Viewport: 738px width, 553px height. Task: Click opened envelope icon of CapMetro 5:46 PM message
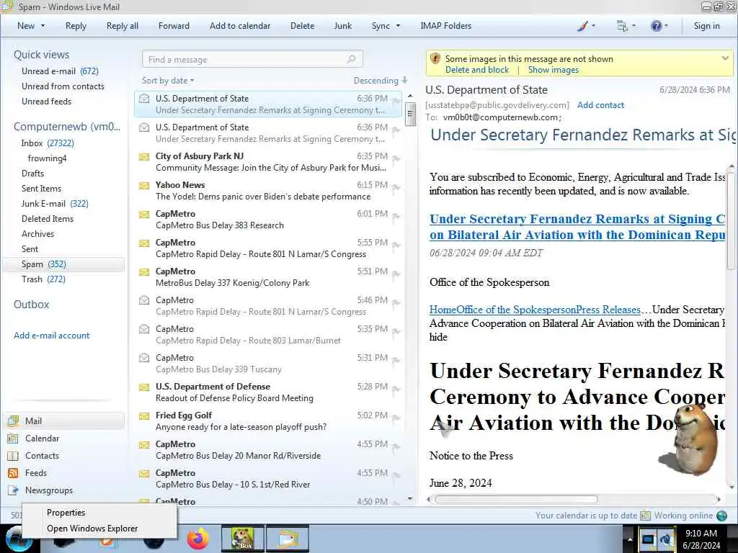(x=144, y=300)
